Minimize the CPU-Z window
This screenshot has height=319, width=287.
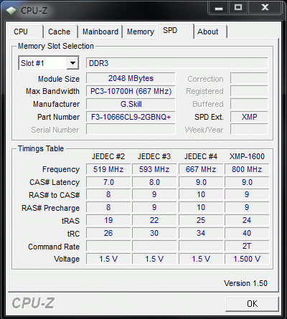click(219, 8)
